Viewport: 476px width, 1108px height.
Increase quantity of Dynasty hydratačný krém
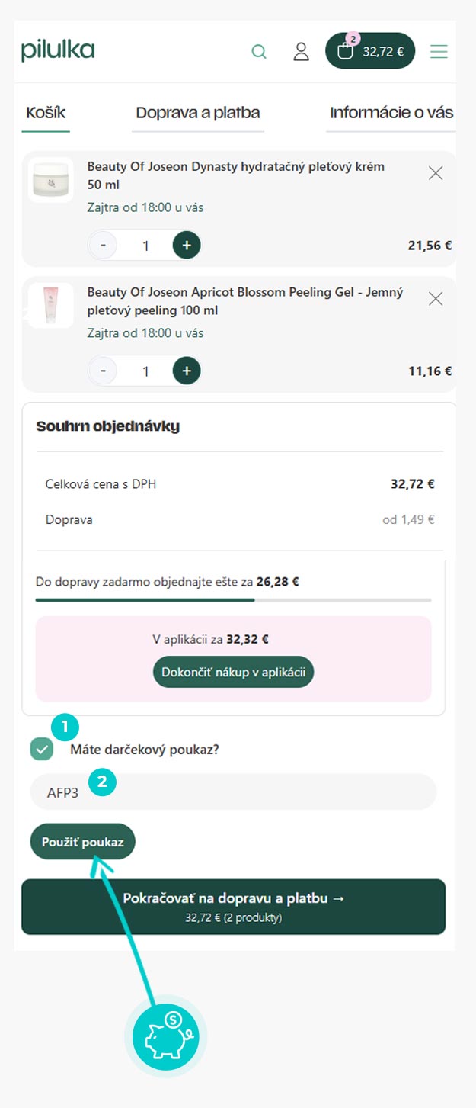click(x=187, y=246)
